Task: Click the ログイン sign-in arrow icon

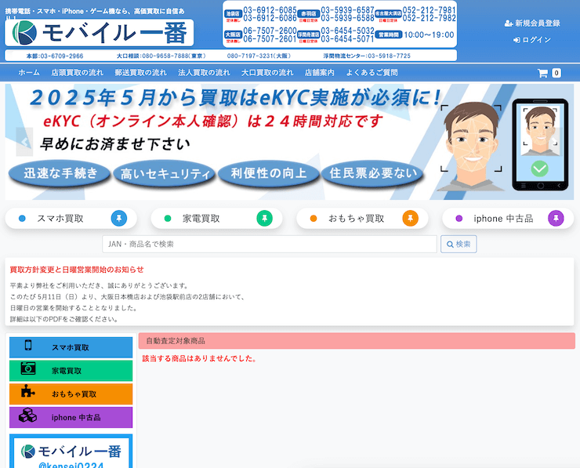Action: pos(517,40)
